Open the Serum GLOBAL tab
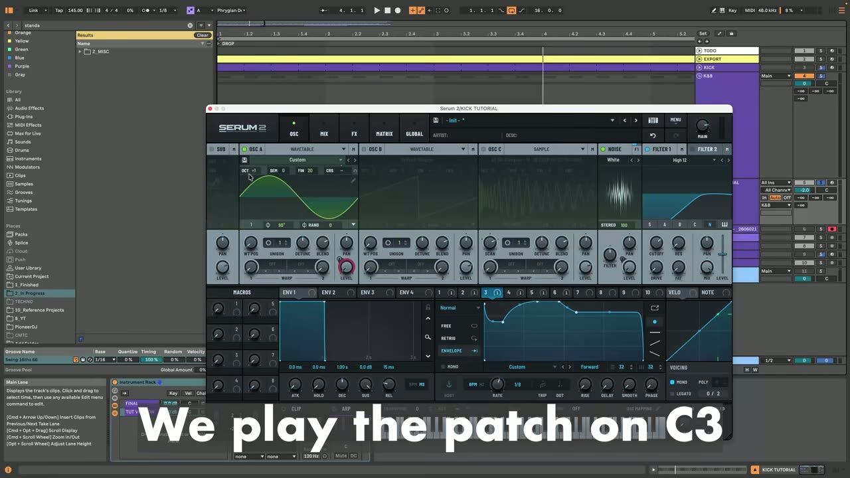The width and height of the screenshot is (850, 478). point(414,128)
